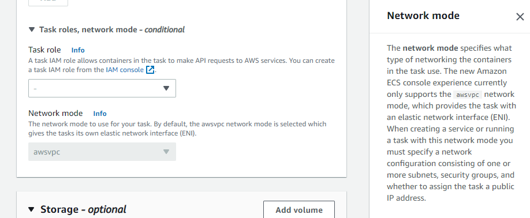The image size is (530, 218).
Task: Click the Network mode panel heading
Action: tap(423, 16)
